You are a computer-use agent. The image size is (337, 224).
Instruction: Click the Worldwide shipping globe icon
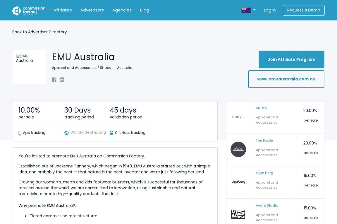tap(66, 133)
